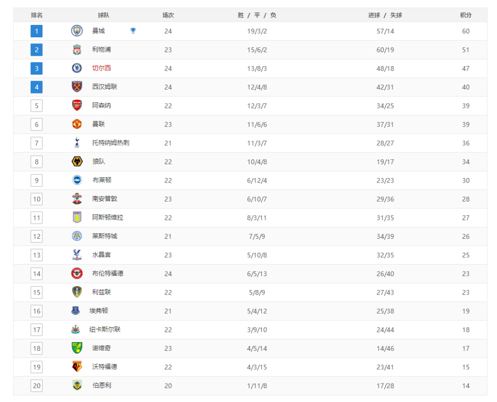Click the Watford club crest
Screen dimensions: 497x402
77,367
